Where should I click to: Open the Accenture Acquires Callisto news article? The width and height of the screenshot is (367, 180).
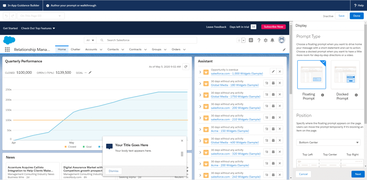click(30, 169)
